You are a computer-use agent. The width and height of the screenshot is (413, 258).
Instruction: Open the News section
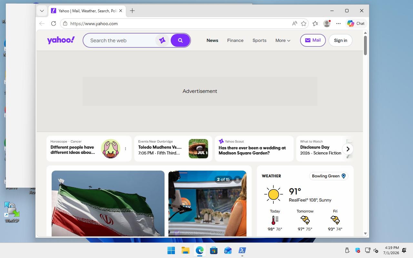pyautogui.click(x=212, y=40)
